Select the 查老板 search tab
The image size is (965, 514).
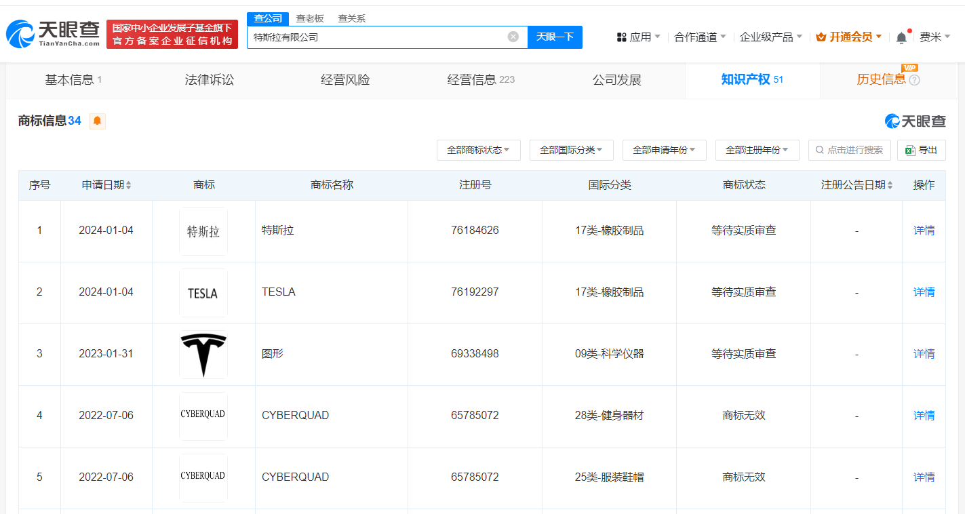pyautogui.click(x=309, y=18)
